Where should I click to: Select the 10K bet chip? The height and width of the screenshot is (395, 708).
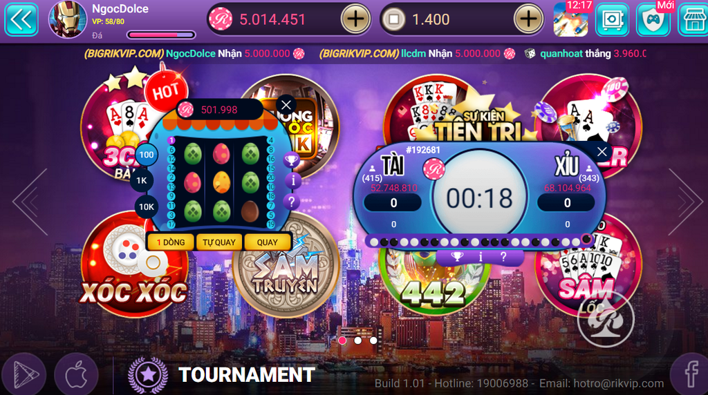tap(147, 207)
